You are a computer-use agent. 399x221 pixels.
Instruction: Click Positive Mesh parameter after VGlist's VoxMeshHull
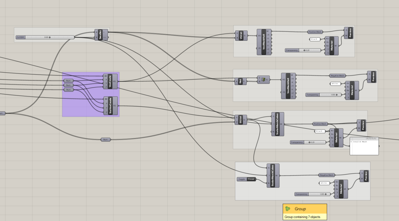(x=315, y=32)
